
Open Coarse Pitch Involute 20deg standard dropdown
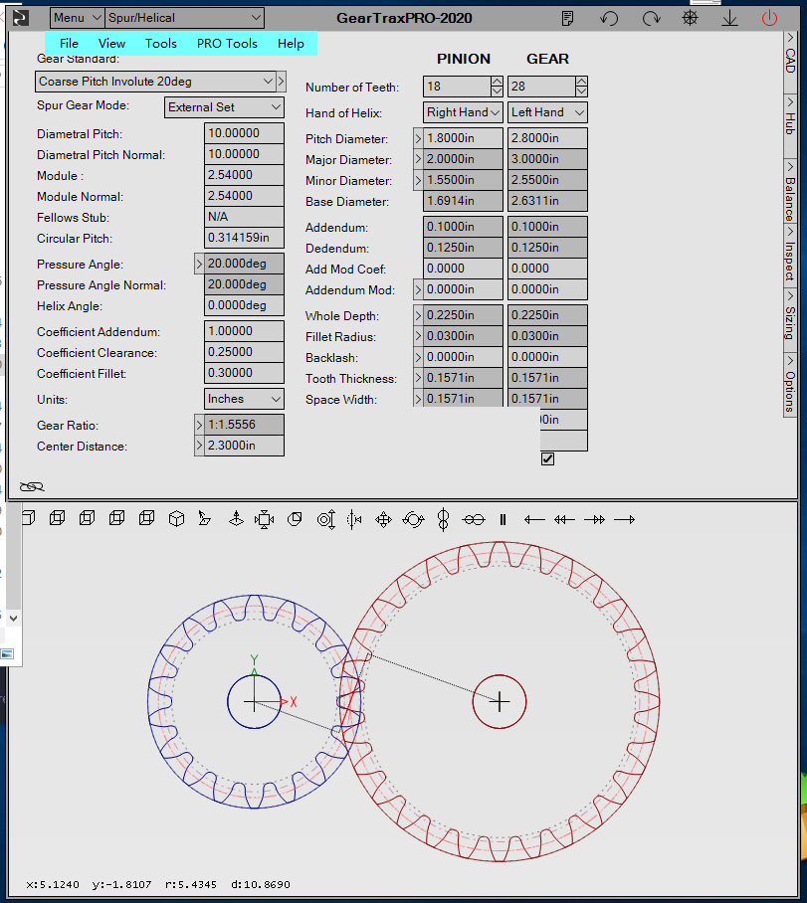tap(154, 82)
